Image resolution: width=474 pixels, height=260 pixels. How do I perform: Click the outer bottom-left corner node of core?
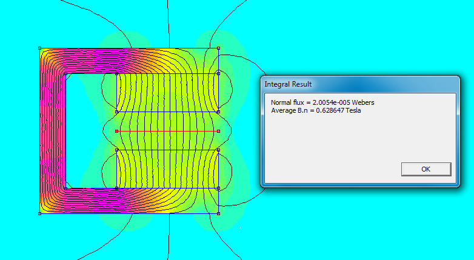[40, 213]
